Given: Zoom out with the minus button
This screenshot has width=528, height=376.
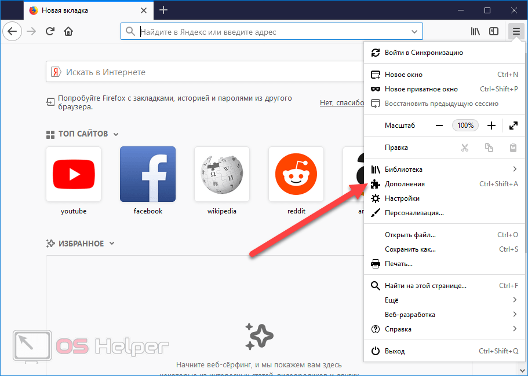Looking at the screenshot, I should click(x=439, y=126).
